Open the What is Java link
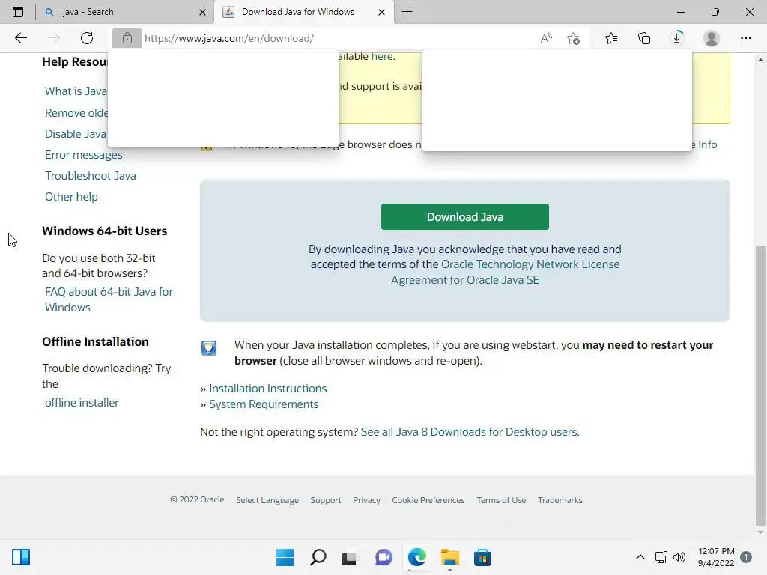The height and width of the screenshot is (575, 767). (x=76, y=91)
